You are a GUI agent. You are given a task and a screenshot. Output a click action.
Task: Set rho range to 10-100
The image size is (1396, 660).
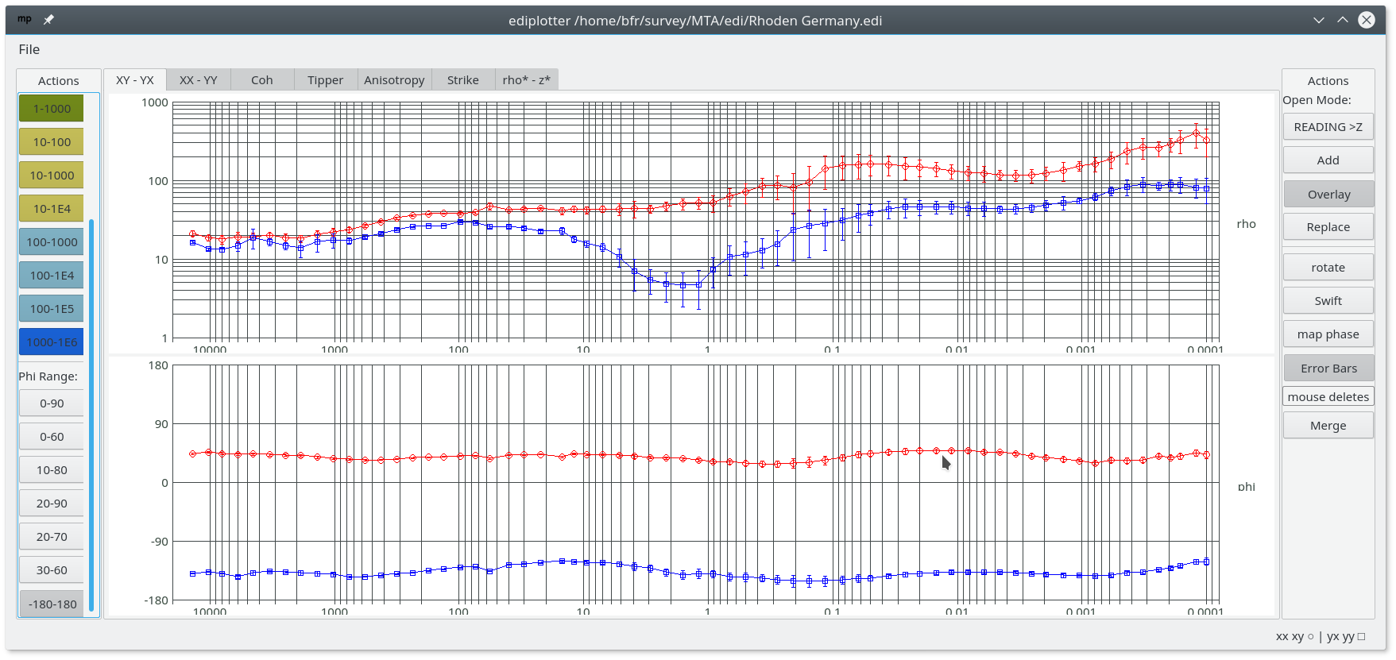52,142
